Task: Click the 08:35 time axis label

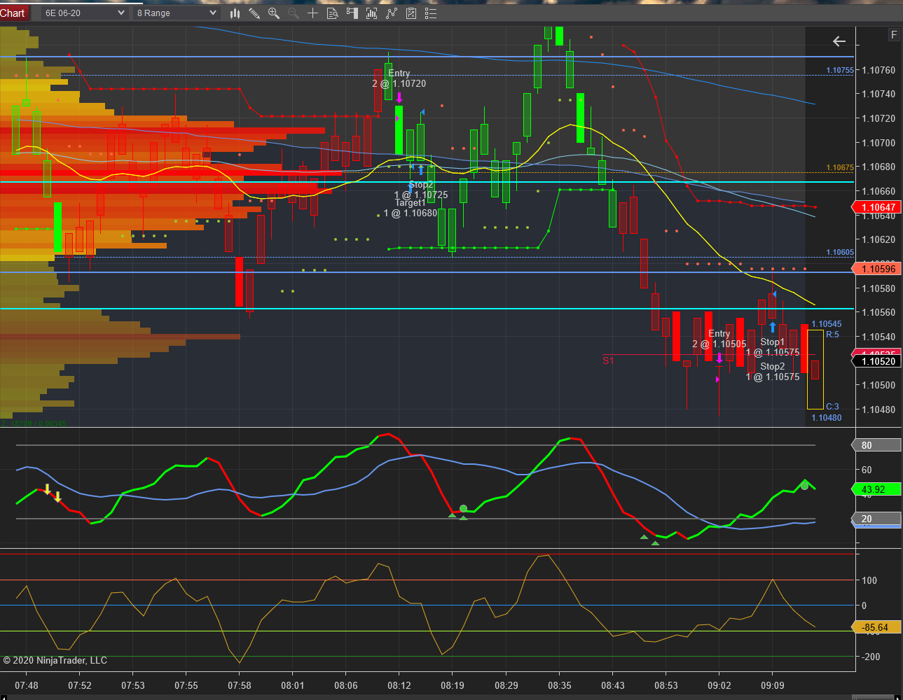Action: pos(560,685)
